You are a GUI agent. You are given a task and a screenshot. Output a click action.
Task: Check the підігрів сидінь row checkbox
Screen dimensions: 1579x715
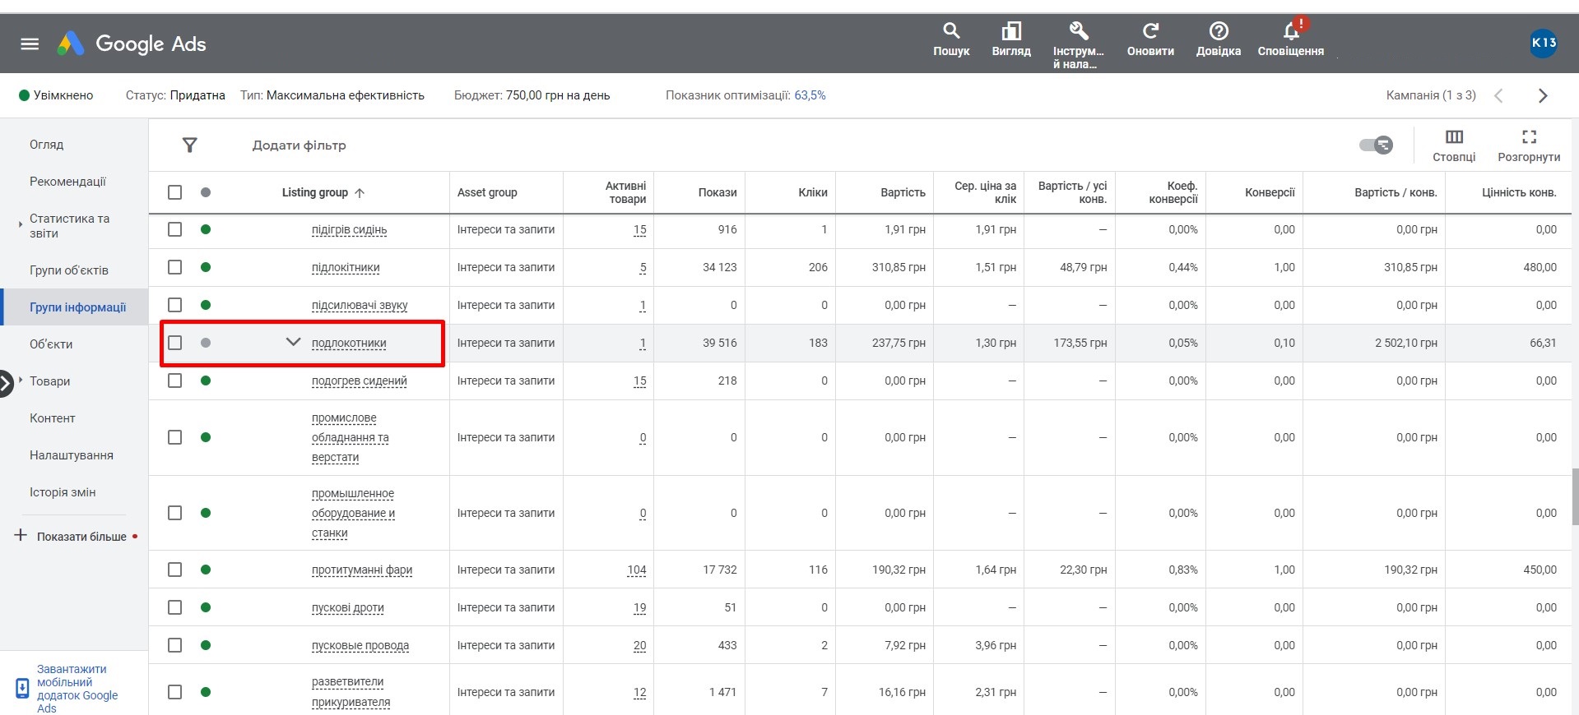pyautogui.click(x=174, y=229)
